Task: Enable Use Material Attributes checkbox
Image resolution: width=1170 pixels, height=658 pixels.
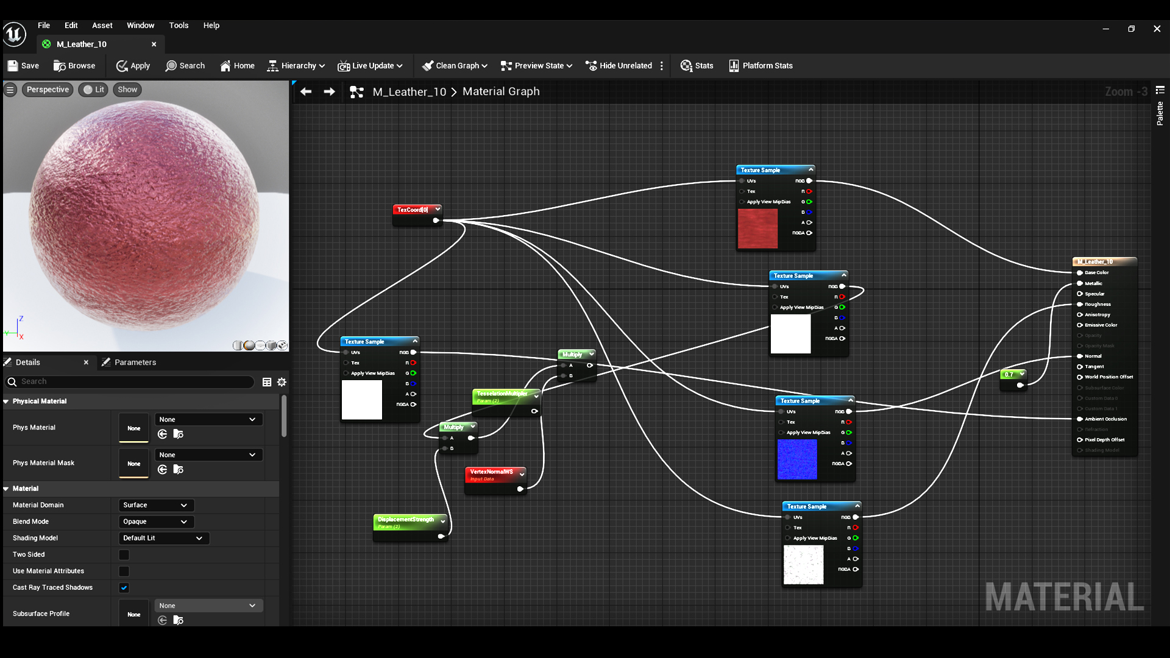Action: [x=124, y=571]
